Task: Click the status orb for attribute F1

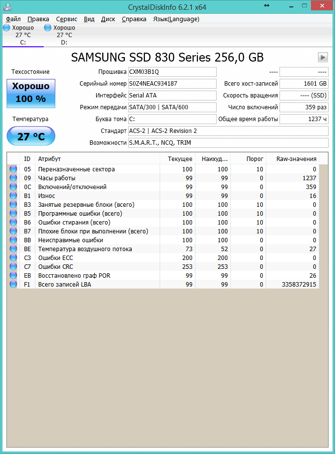Action: coord(13,284)
